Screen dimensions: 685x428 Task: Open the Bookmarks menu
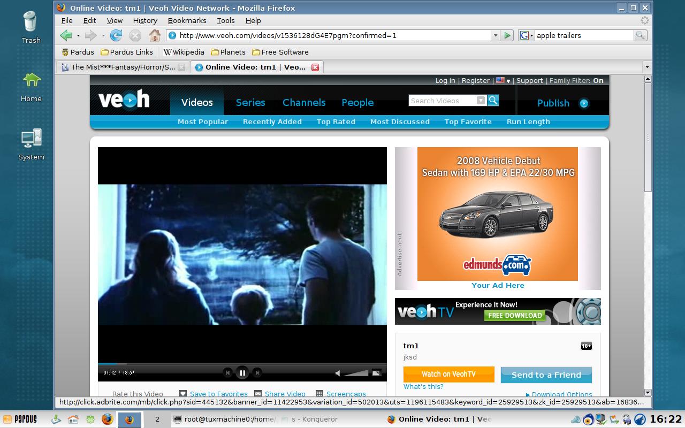pos(187,20)
